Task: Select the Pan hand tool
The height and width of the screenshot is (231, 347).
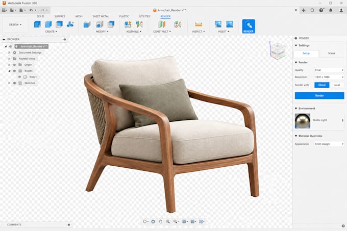Action: 160,221
